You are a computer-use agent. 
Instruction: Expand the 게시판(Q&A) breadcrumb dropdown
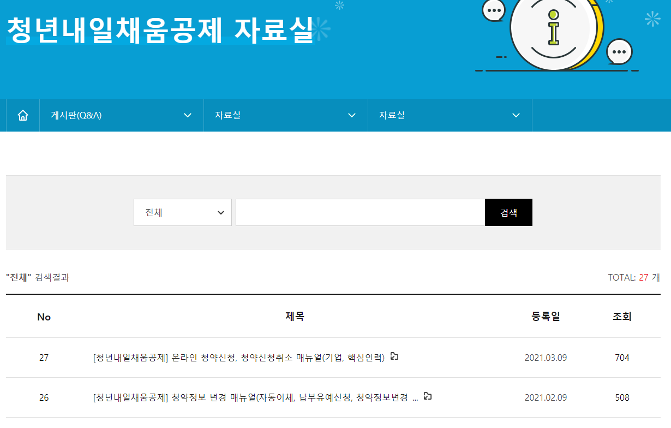click(x=121, y=115)
